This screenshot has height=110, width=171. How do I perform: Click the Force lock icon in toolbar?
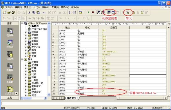[x=134, y=12]
